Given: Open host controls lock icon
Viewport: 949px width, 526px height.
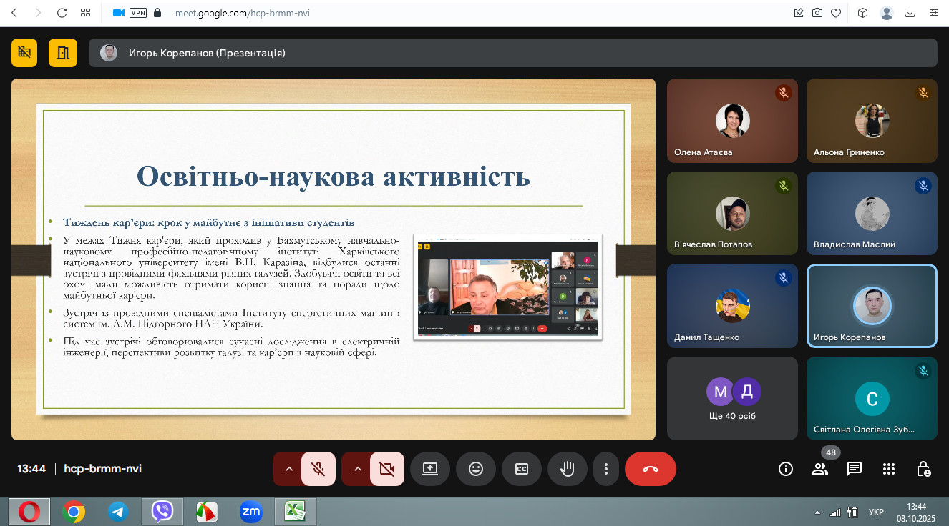Looking at the screenshot, I should 923,469.
